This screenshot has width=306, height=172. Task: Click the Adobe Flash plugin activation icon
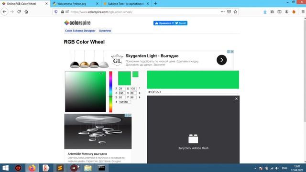[193, 139]
